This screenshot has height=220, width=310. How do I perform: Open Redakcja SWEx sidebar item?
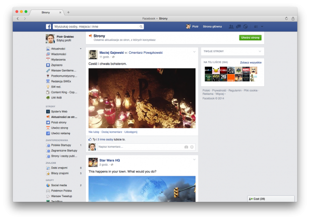(61, 81)
